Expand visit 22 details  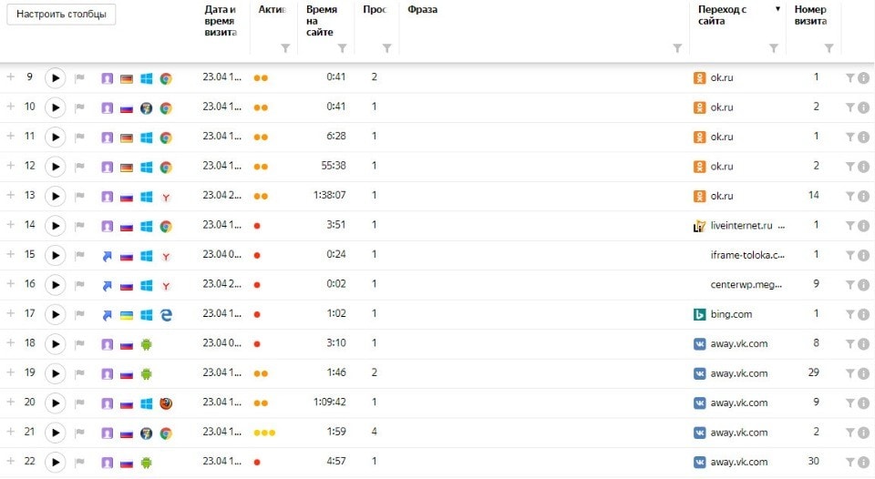point(11,461)
